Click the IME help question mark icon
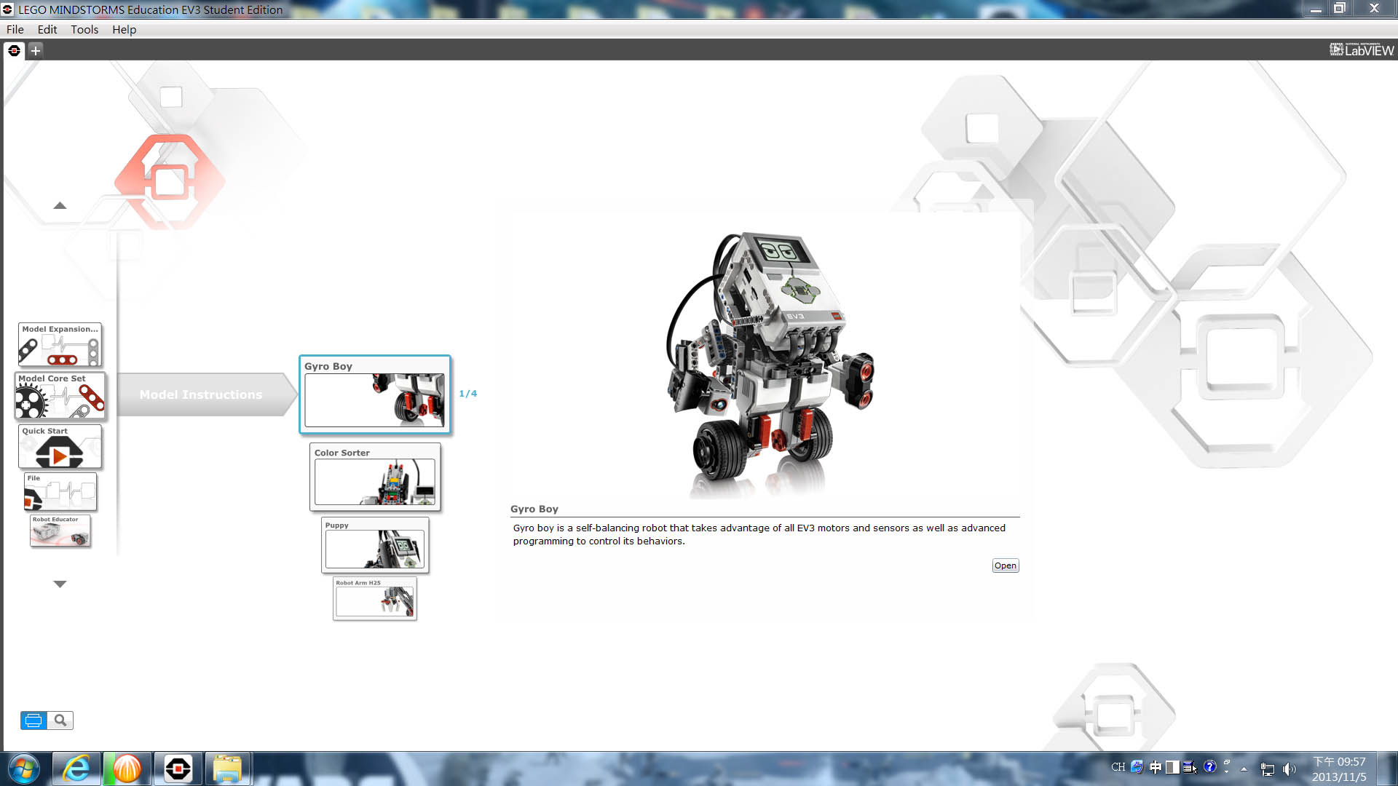The width and height of the screenshot is (1398, 786). pyautogui.click(x=1209, y=767)
